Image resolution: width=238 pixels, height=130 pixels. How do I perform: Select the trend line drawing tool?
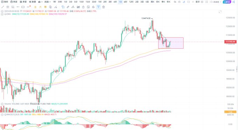[x=2, y=7]
